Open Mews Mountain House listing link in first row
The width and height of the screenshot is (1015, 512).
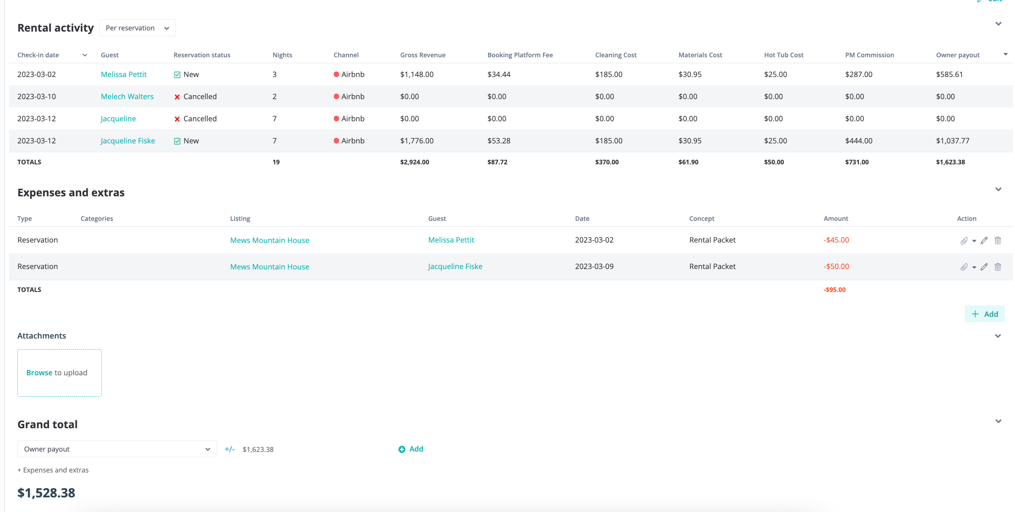[x=269, y=240]
